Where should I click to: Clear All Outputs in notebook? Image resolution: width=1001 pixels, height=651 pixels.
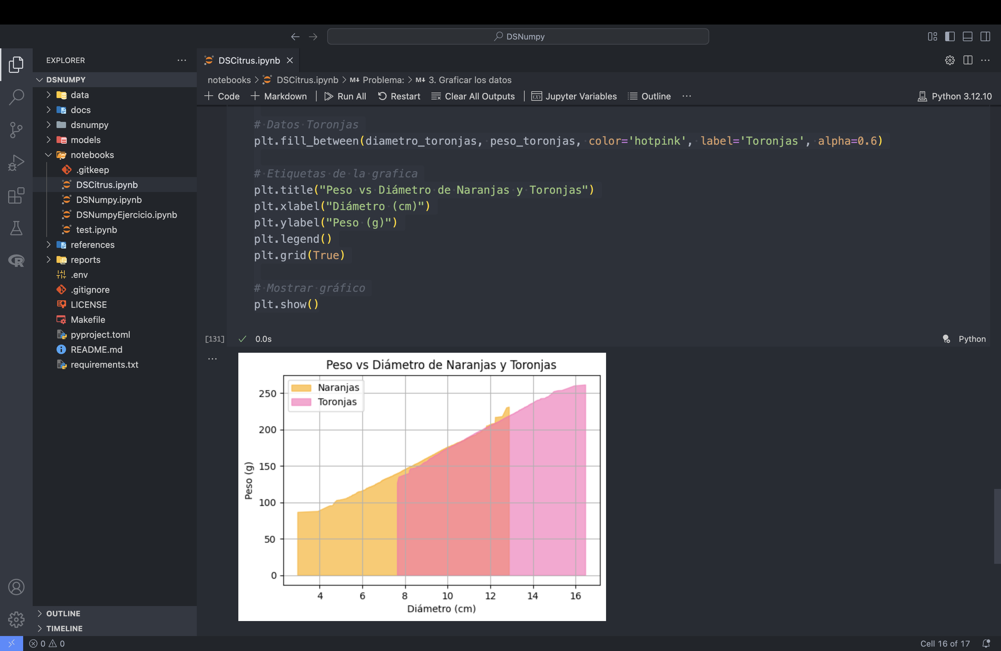(x=473, y=96)
